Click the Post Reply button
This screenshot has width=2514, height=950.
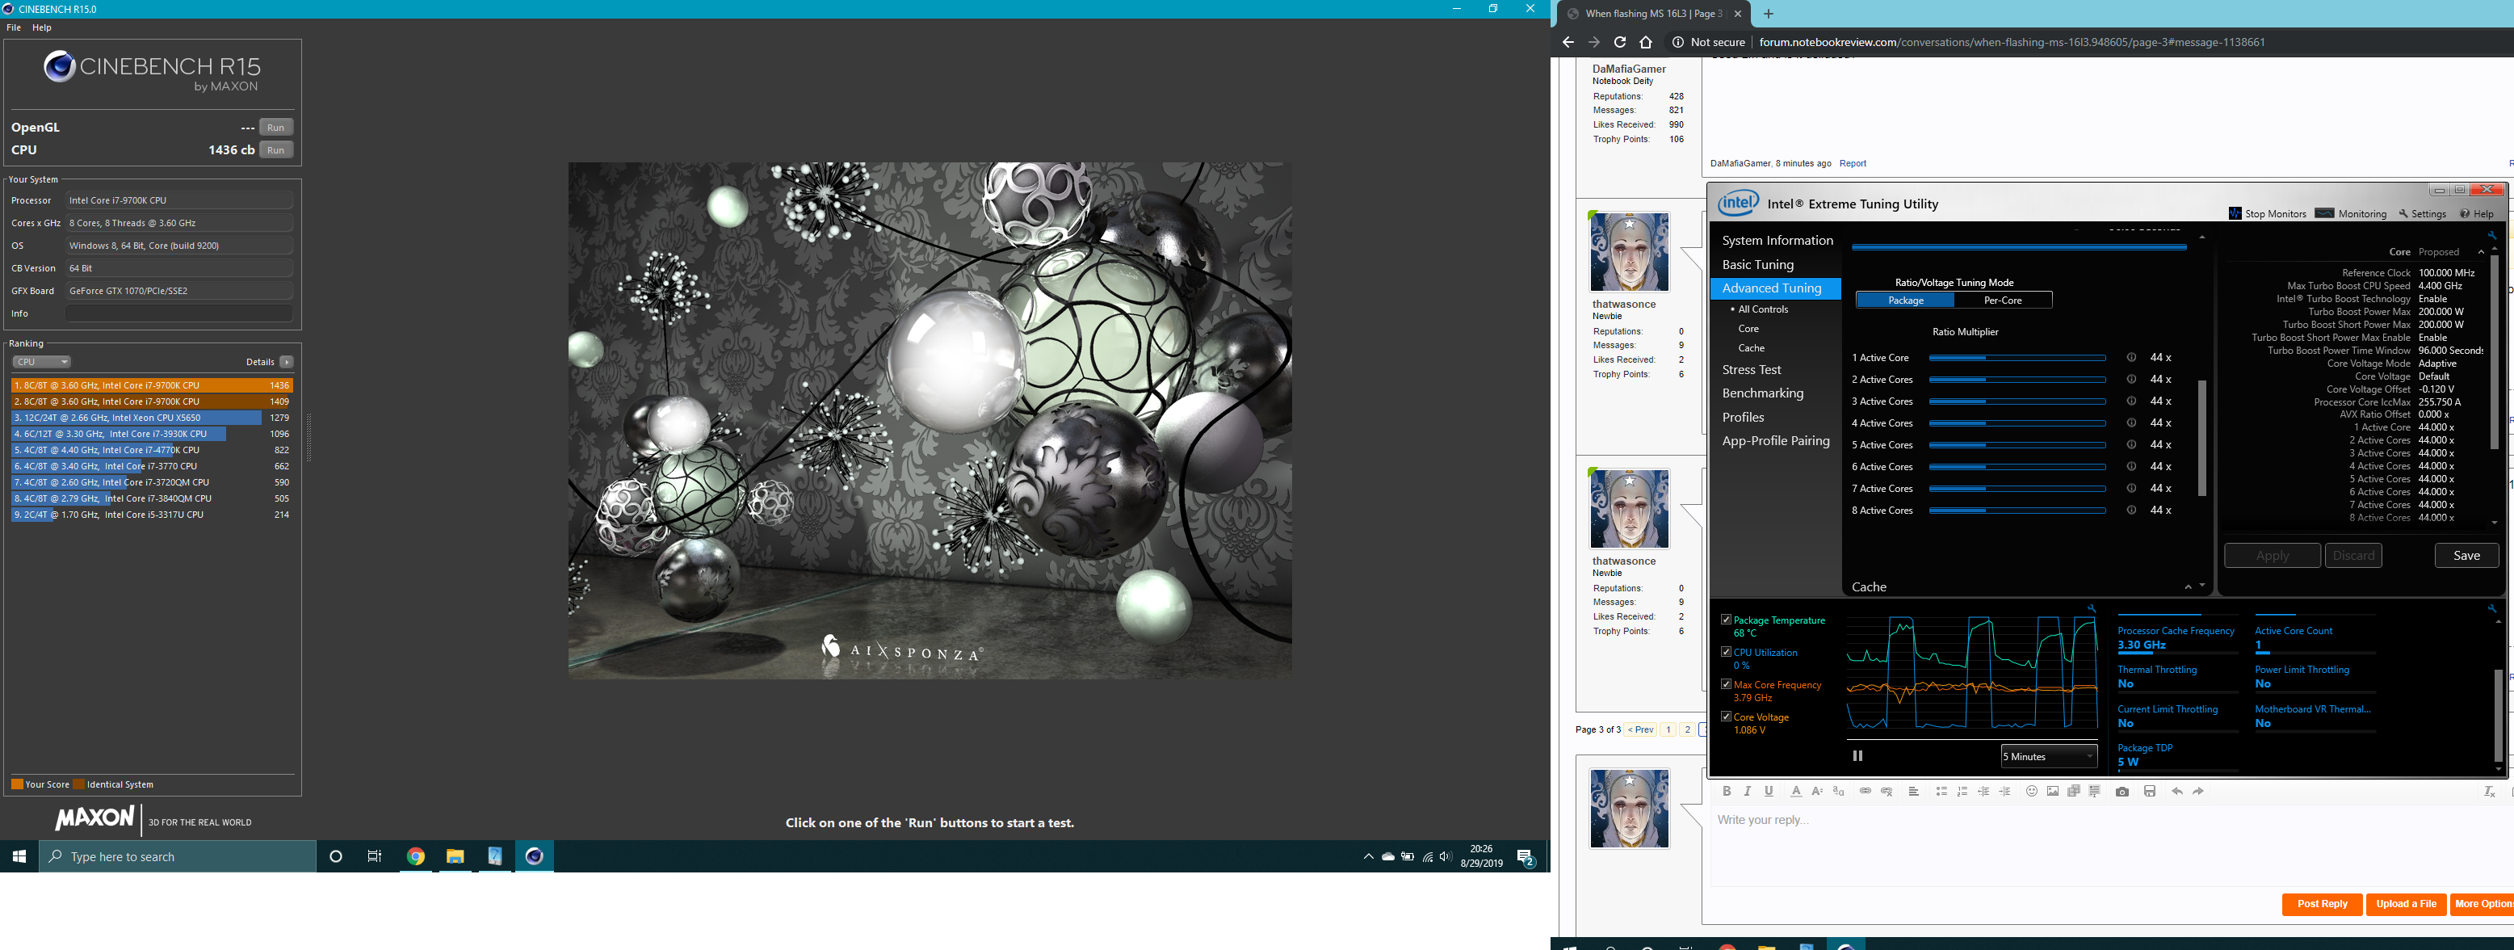click(x=2322, y=904)
